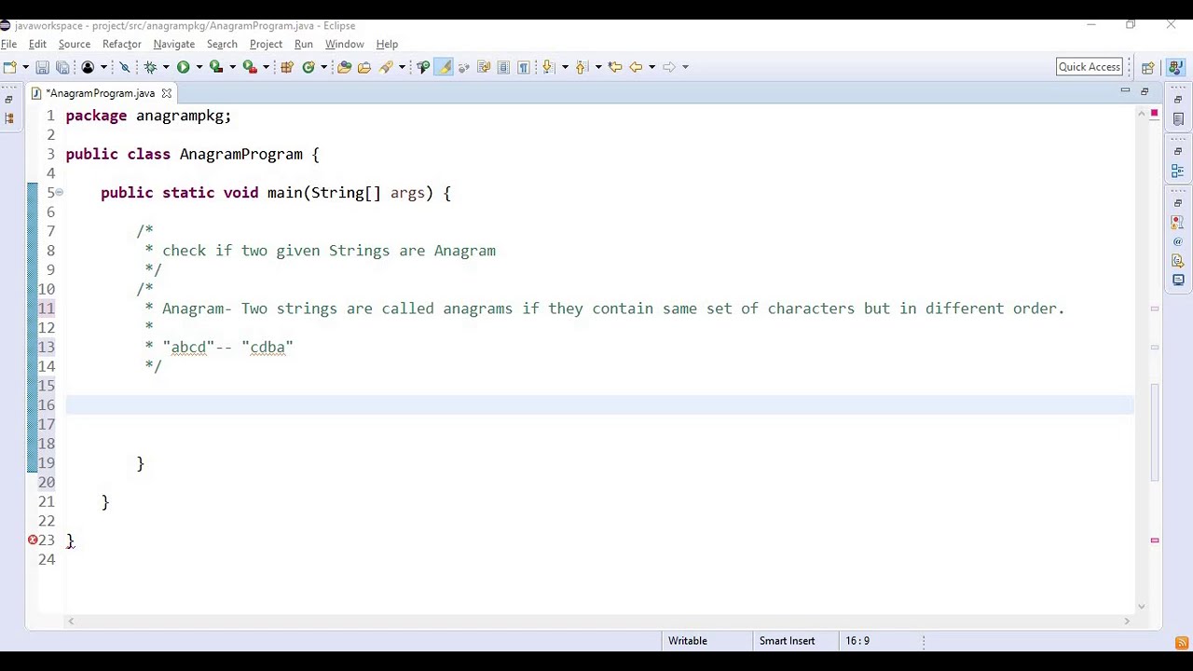Open the Outline fast view icon
The image size is (1193, 671).
click(x=1178, y=171)
